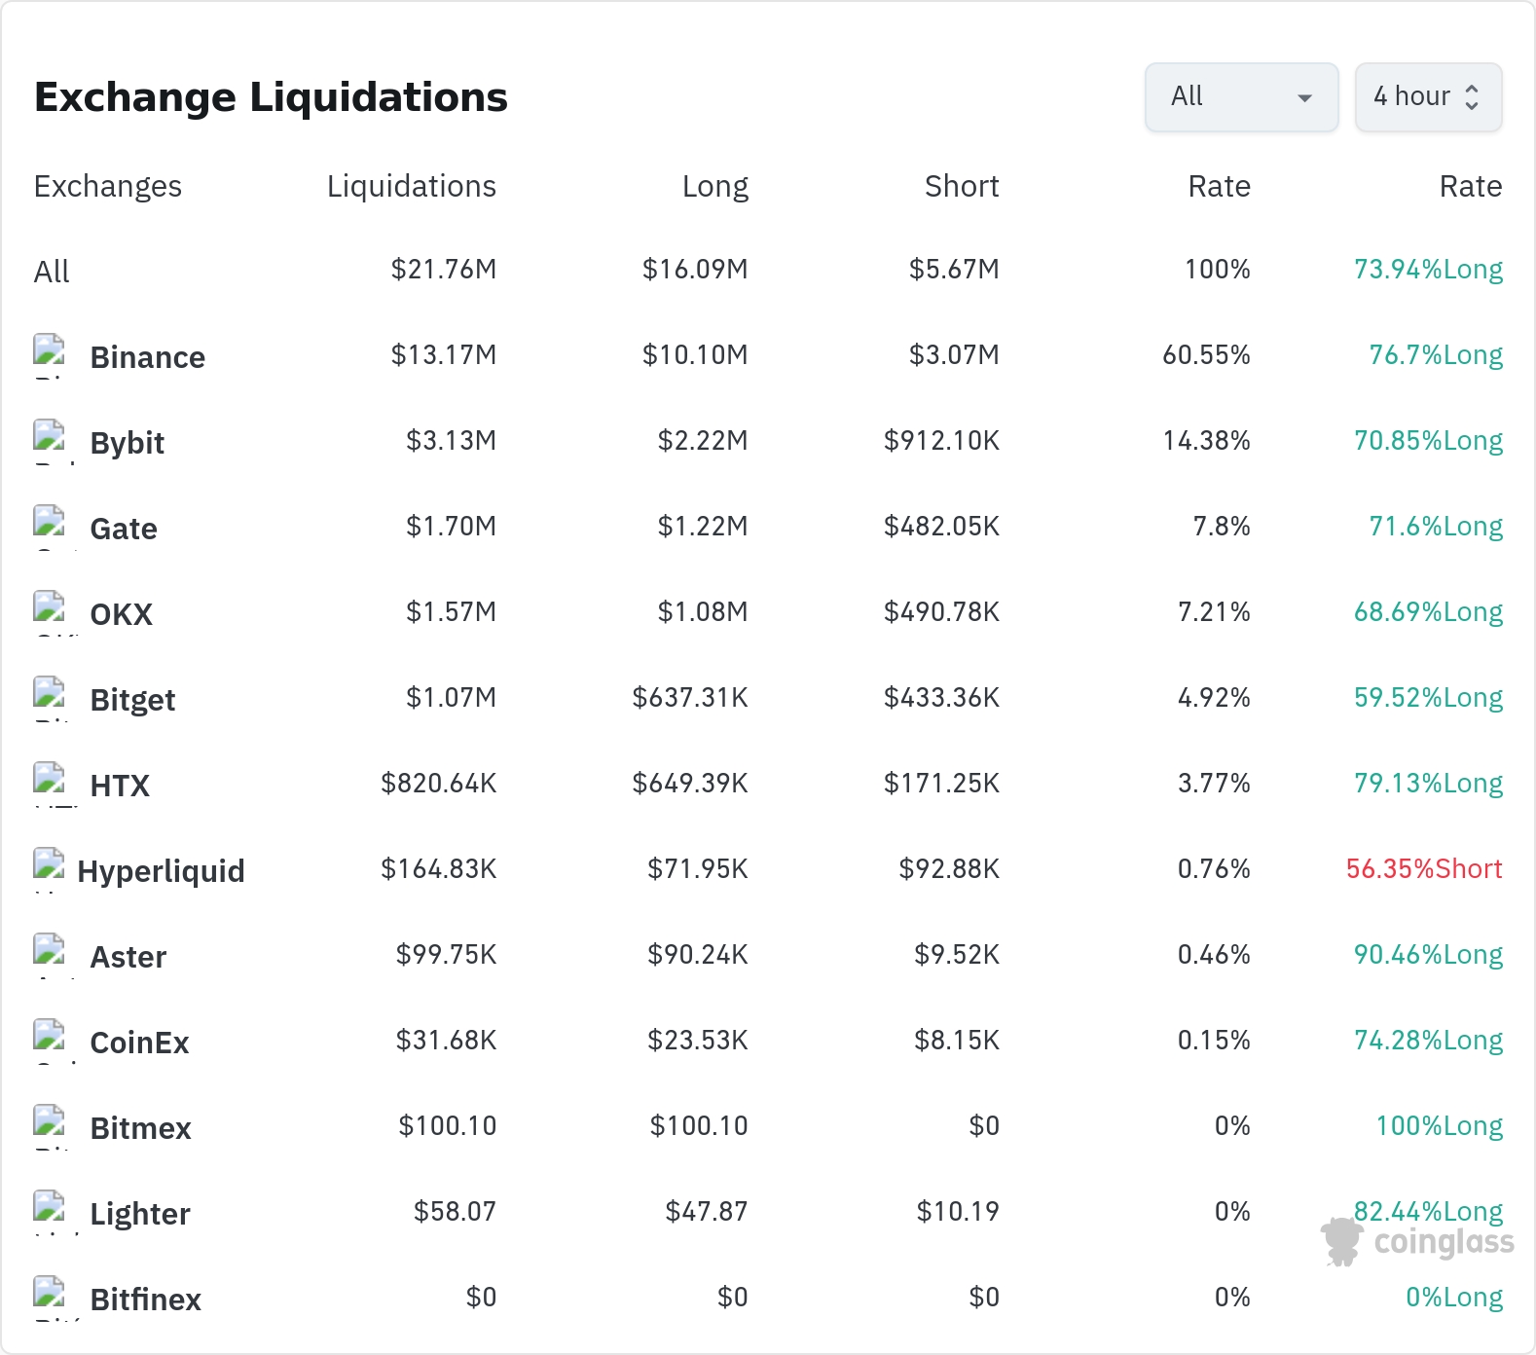Click the Binance exchange logo icon
1536x1355 pixels.
tap(50, 352)
